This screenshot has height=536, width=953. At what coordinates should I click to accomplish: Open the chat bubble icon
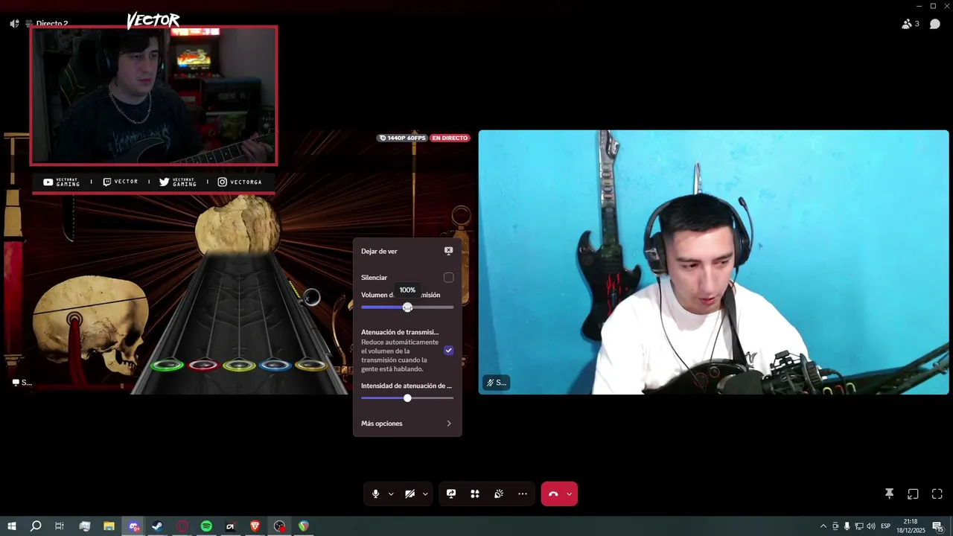935,24
